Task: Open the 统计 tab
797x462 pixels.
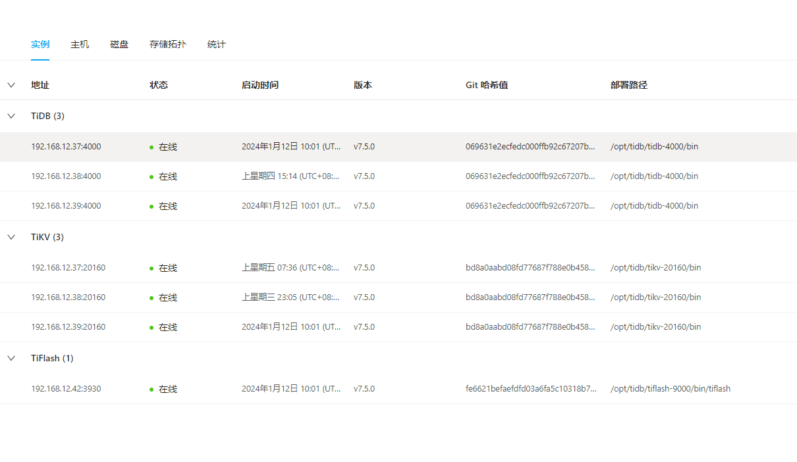Action: pyautogui.click(x=216, y=45)
